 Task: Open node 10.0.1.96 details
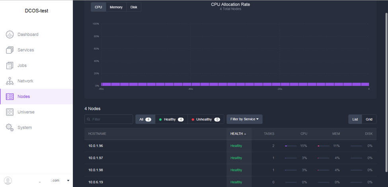[x=96, y=146]
